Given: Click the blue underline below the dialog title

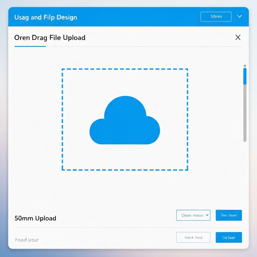Looking at the screenshot, I should (30, 46).
